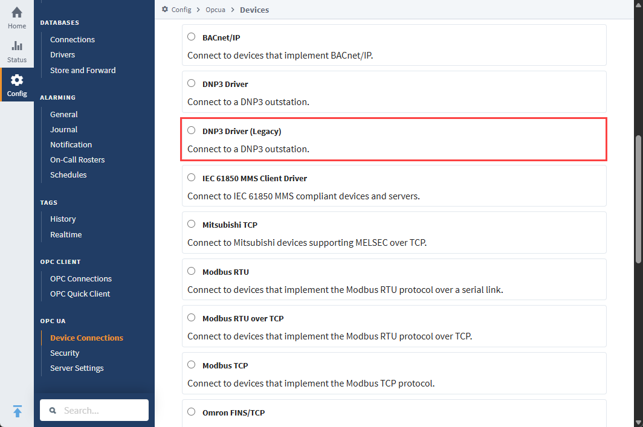Open the Drivers menu item
Viewport: 643px width, 427px height.
point(62,54)
